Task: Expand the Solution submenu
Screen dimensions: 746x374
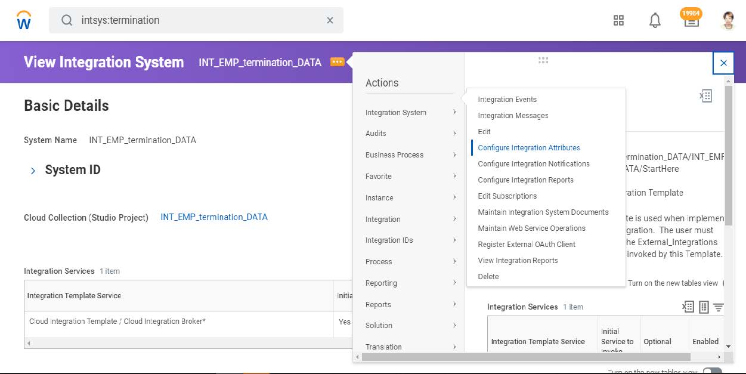Action: pyautogui.click(x=411, y=326)
